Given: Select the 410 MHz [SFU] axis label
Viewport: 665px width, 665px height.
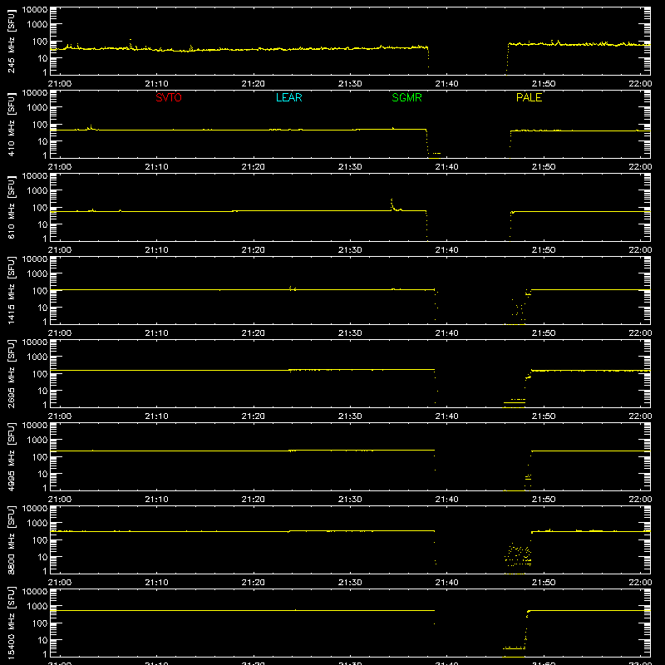Looking at the screenshot, I should click(x=12, y=124).
